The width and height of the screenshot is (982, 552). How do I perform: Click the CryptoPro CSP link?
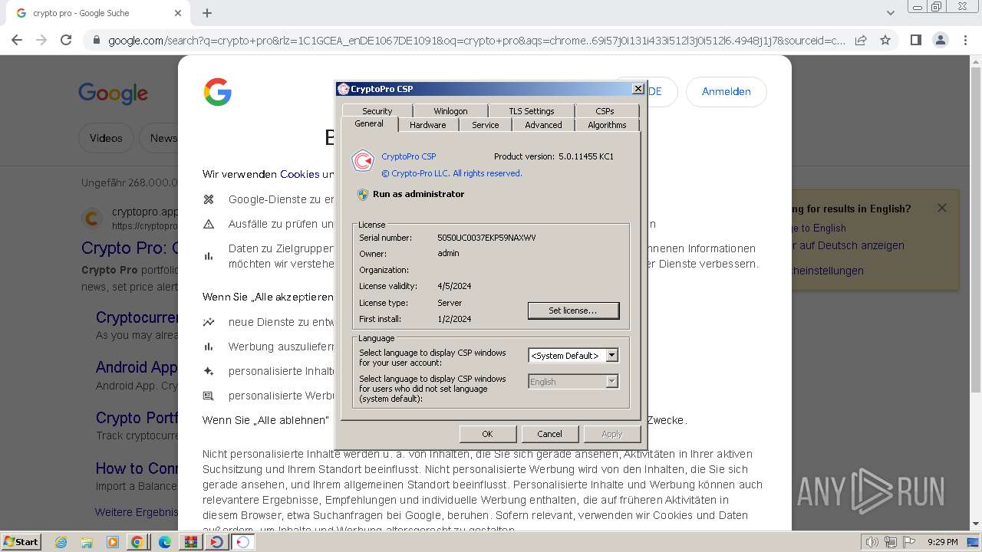408,156
